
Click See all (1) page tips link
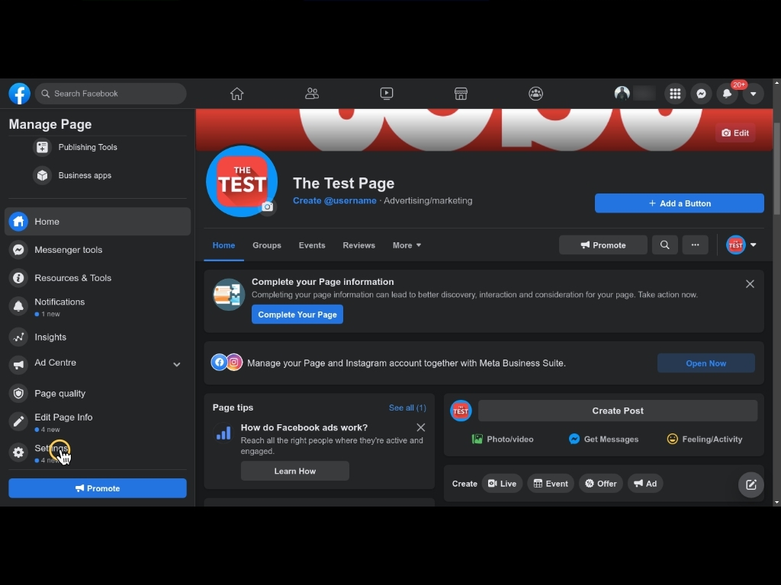coord(407,408)
